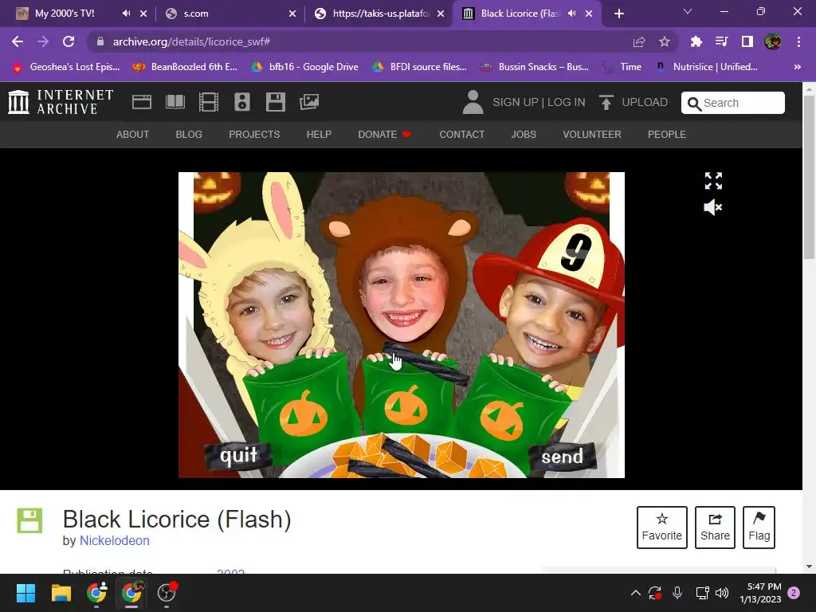Open the JOBS nav item
816x612 pixels.
click(x=524, y=134)
